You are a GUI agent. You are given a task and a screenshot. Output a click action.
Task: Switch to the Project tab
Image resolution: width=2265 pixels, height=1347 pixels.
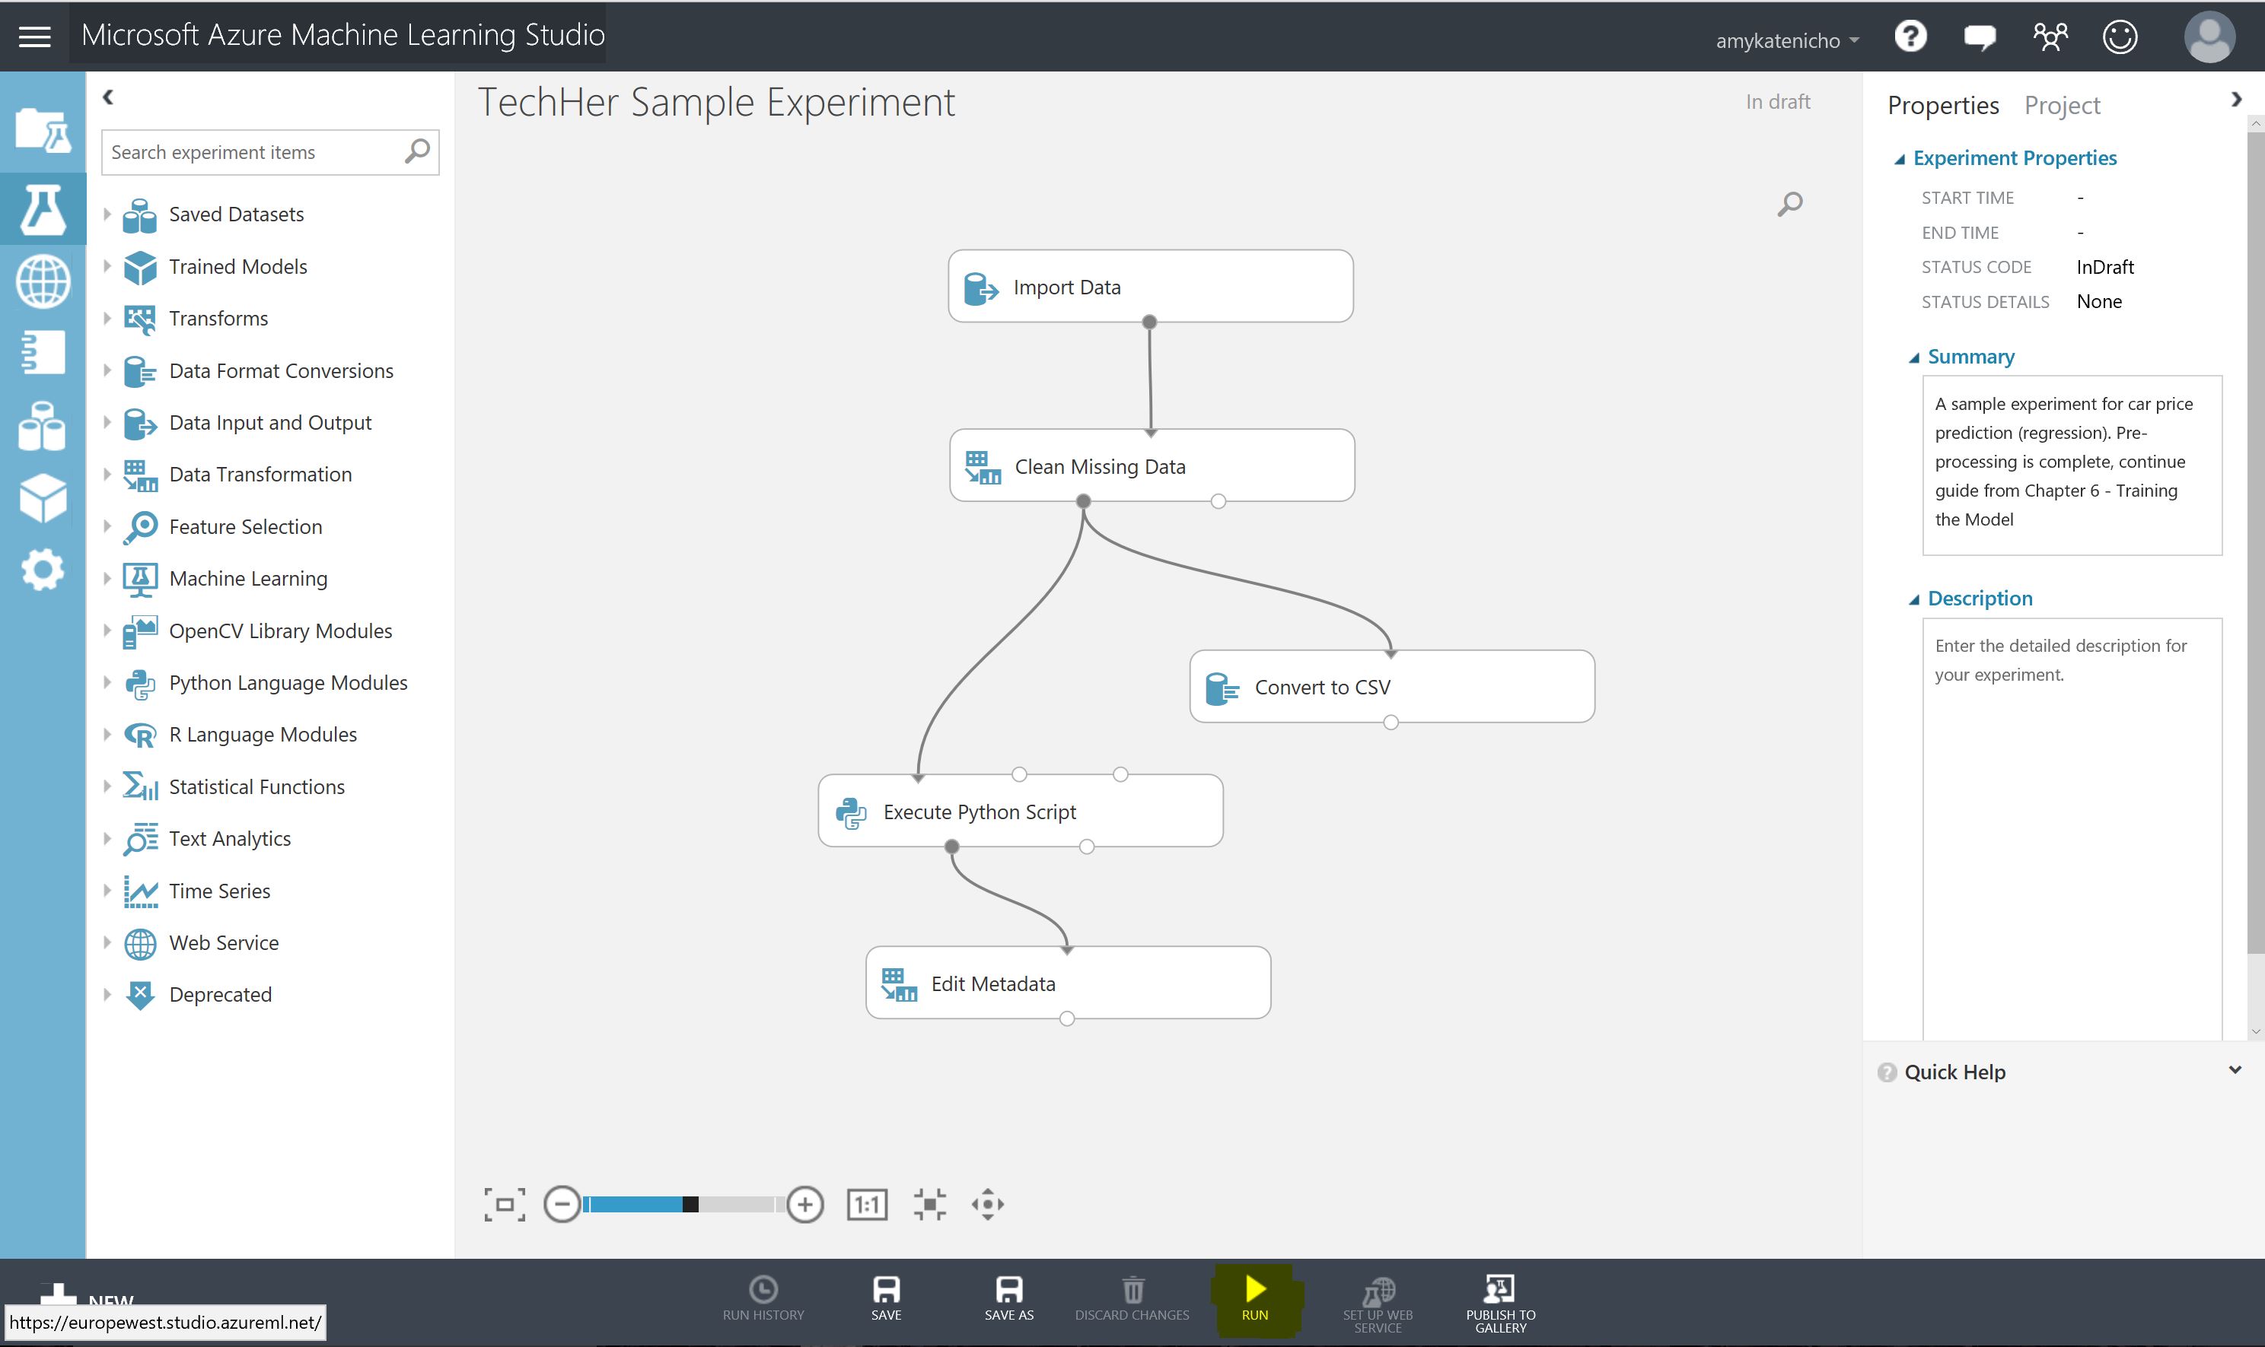point(2062,105)
